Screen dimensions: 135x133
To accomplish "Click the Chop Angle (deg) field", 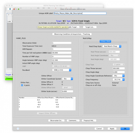I will pos(118,72).
